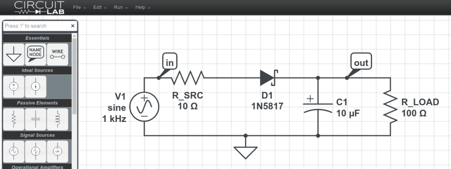Choose the Wire tool
This screenshot has height=169, width=451.
click(58, 55)
